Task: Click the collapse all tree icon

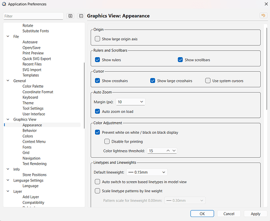Action: pyautogui.click(x=81, y=16)
